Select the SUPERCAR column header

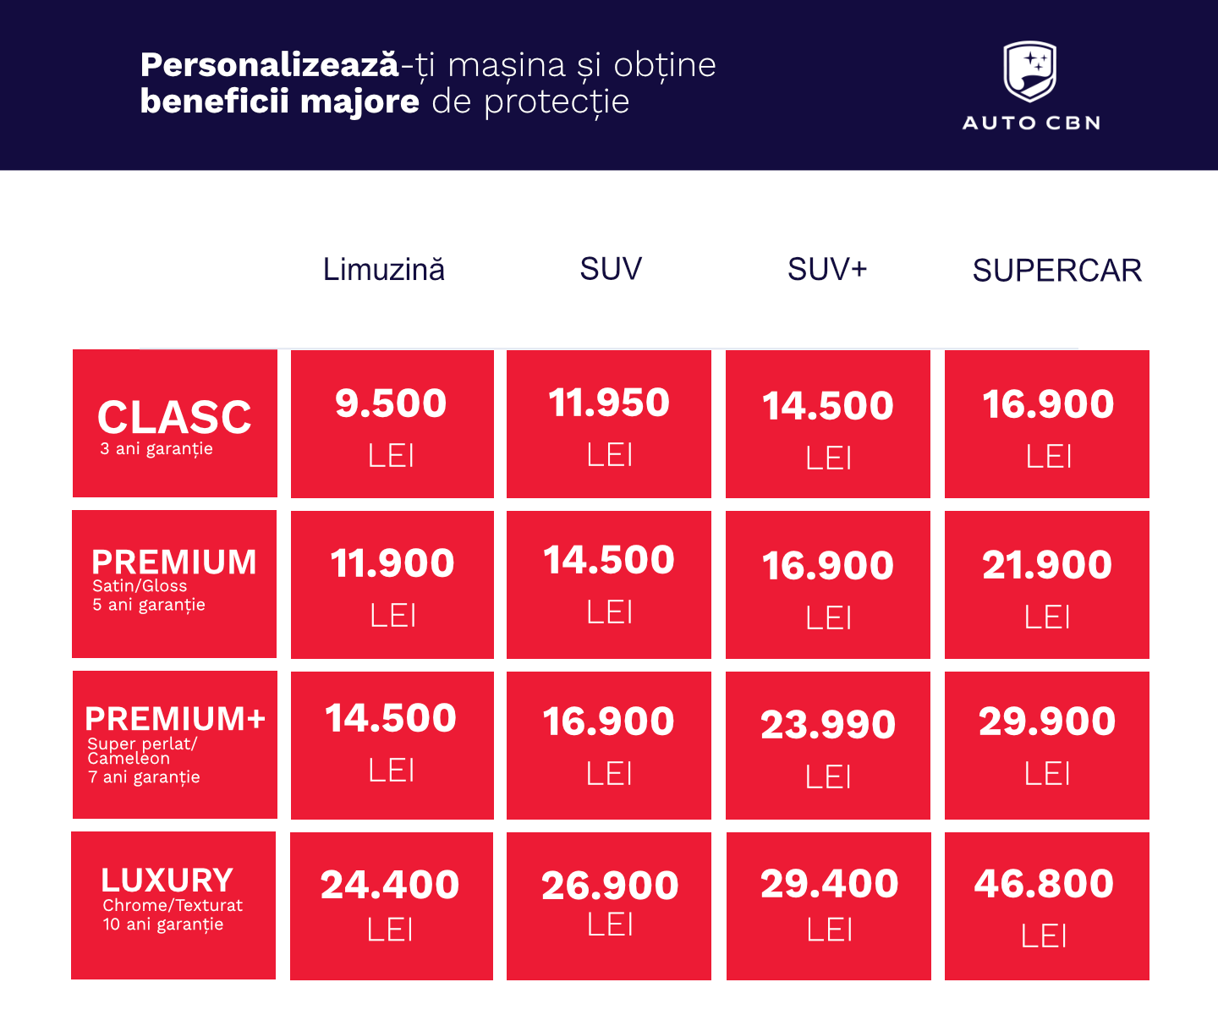[x=1056, y=271]
